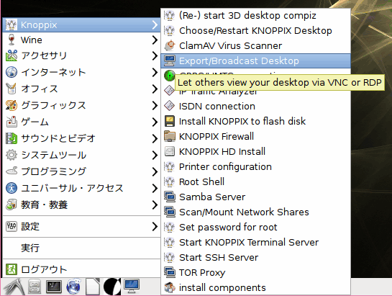Image resolution: width=392 pixels, height=296 pixels.
Task: Click the 設定 preferences icon
Action: pos(12,226)
